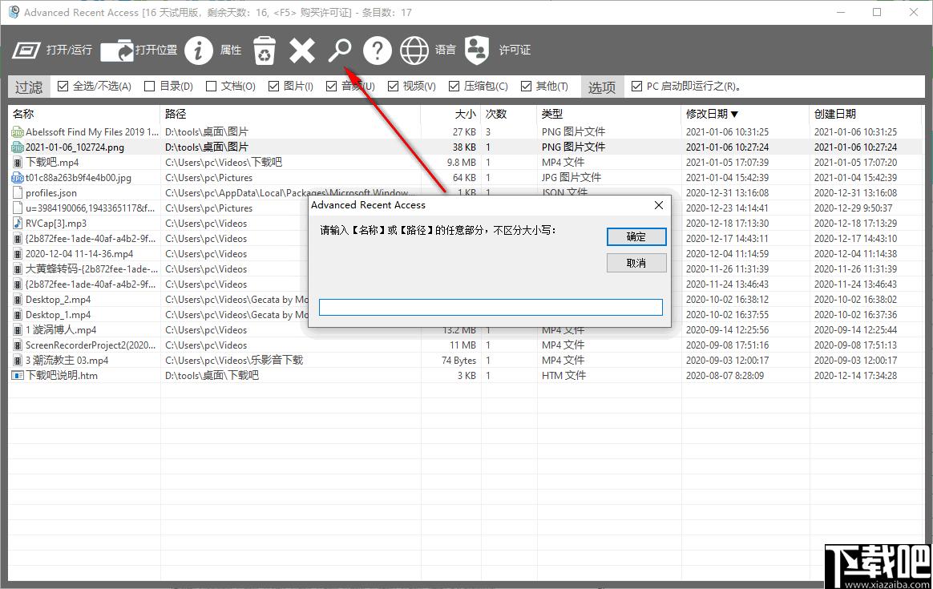This screenshot has width=933, height=589.
Task: Click the 打开/运行 label
Action: 69,50
